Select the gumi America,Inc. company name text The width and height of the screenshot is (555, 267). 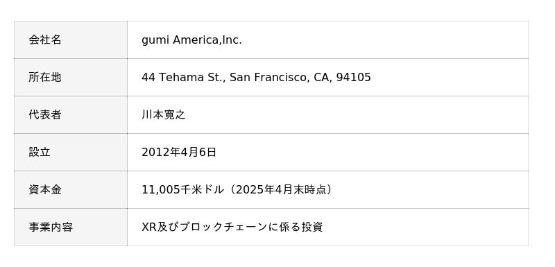[x=191, y=40]
